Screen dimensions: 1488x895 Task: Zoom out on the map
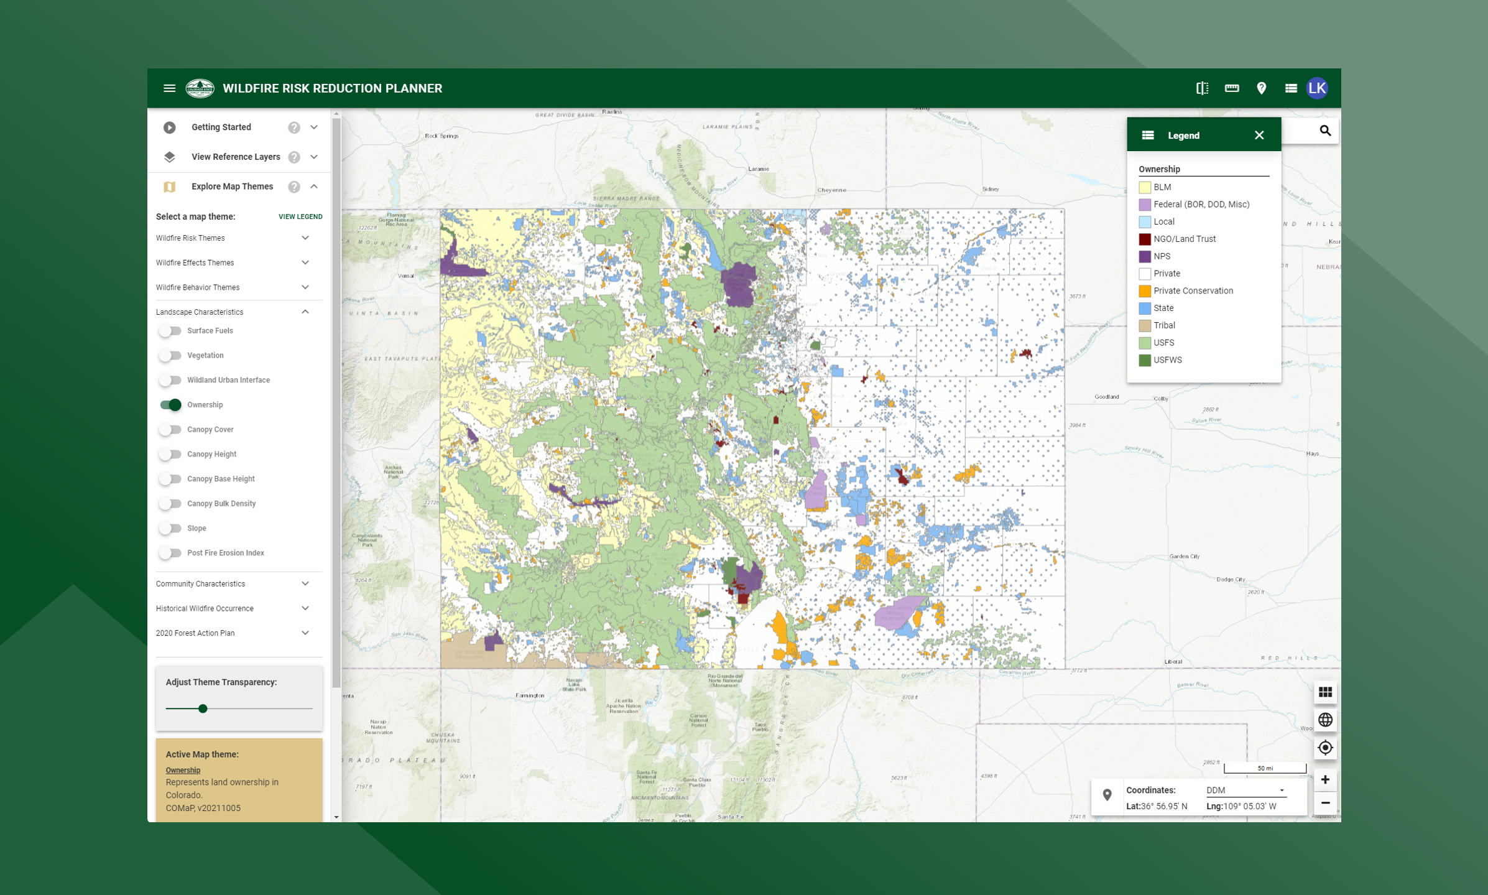1325,803
